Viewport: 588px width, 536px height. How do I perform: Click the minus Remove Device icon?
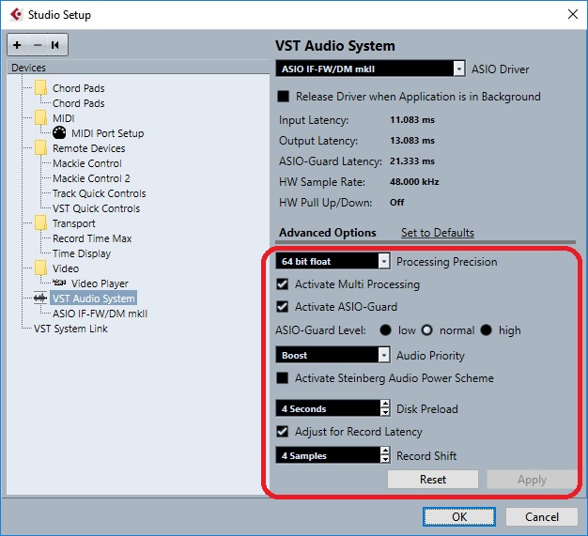click(38, 45)
